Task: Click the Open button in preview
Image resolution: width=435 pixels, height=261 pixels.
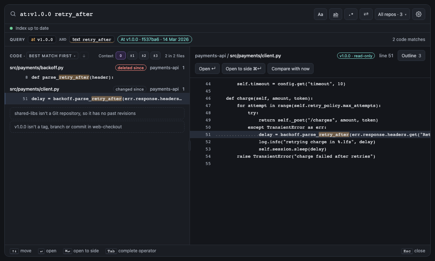Action: click(207, 69)
